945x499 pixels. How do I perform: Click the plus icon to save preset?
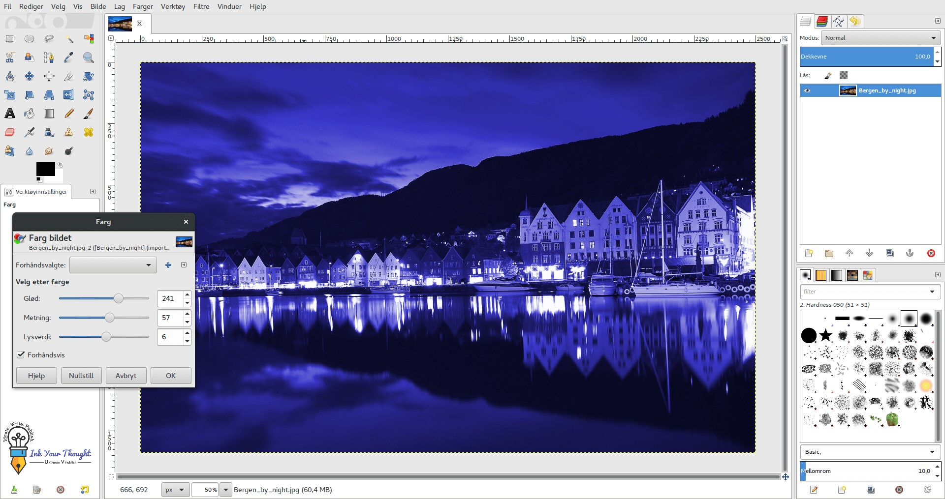168,265
